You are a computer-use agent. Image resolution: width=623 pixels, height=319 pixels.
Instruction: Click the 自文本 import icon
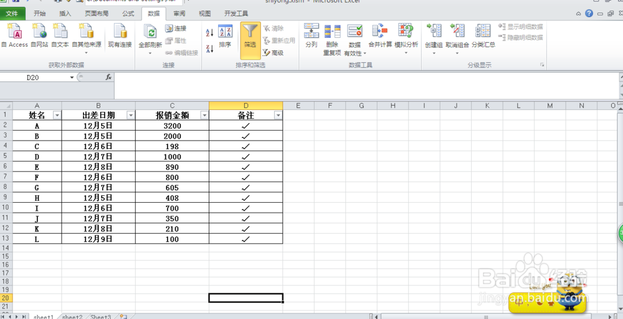click(x=60, y=35)
